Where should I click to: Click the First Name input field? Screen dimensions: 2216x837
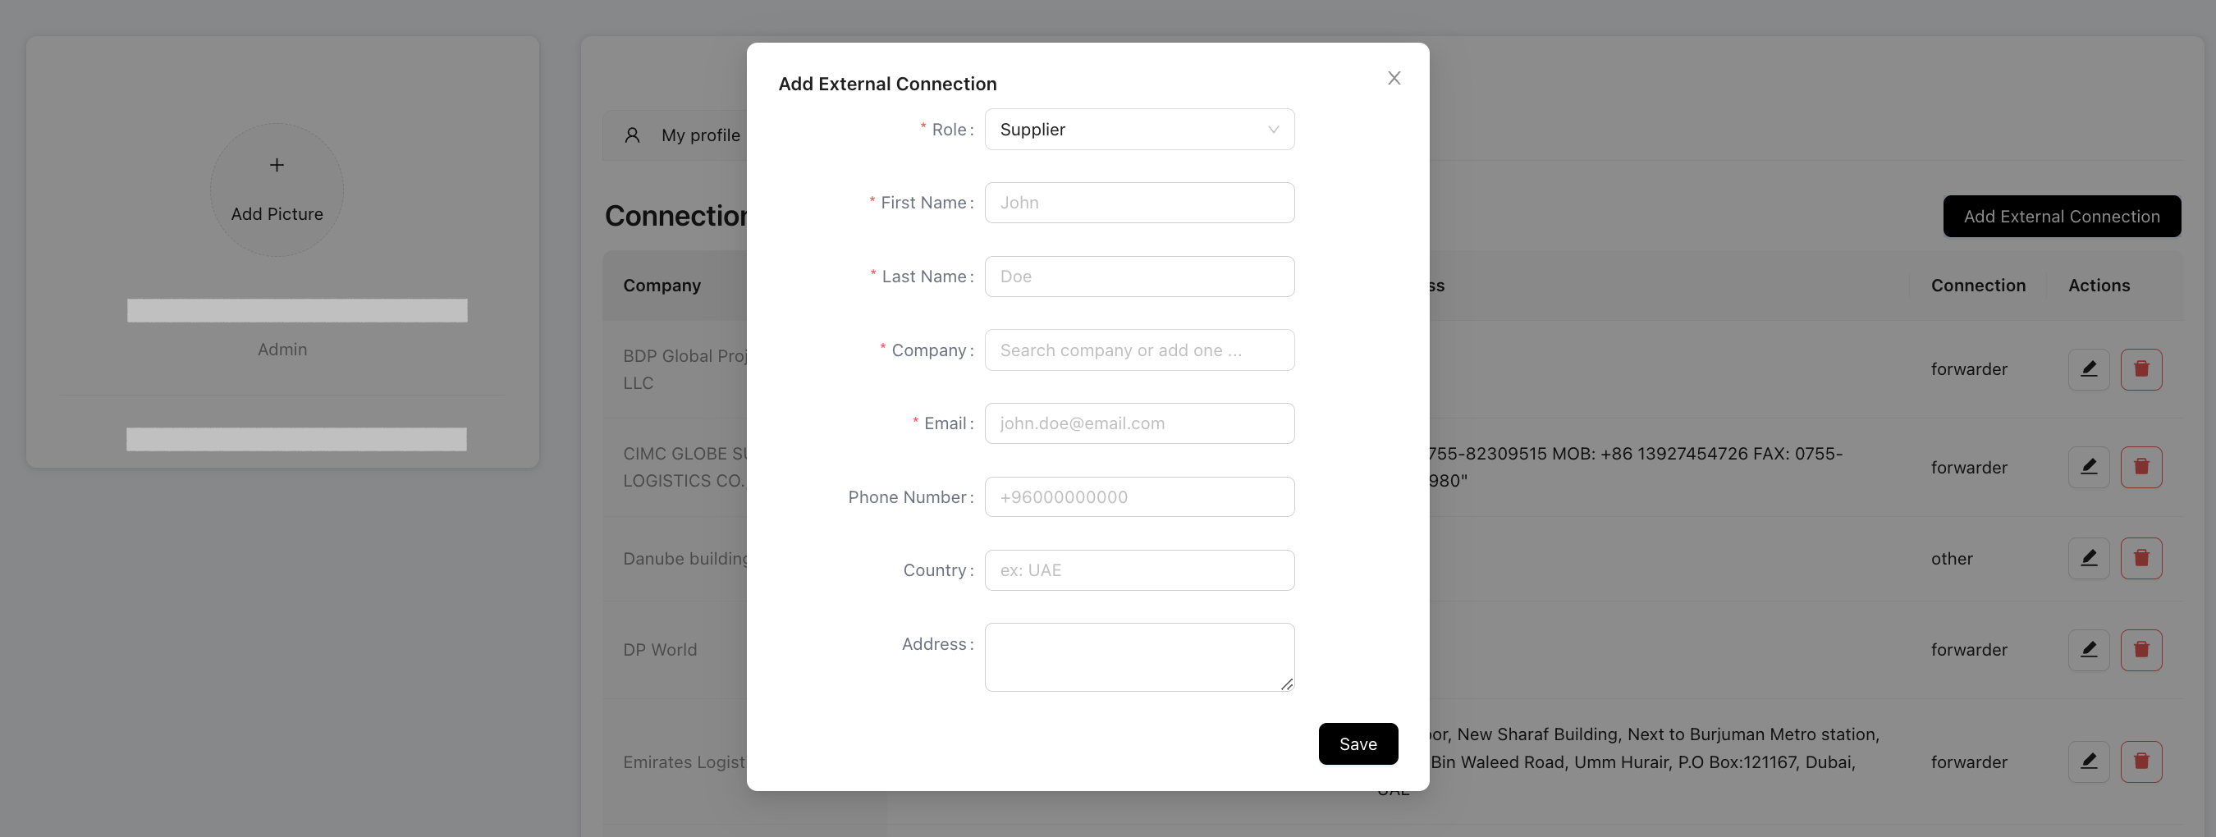point(1138,203)
